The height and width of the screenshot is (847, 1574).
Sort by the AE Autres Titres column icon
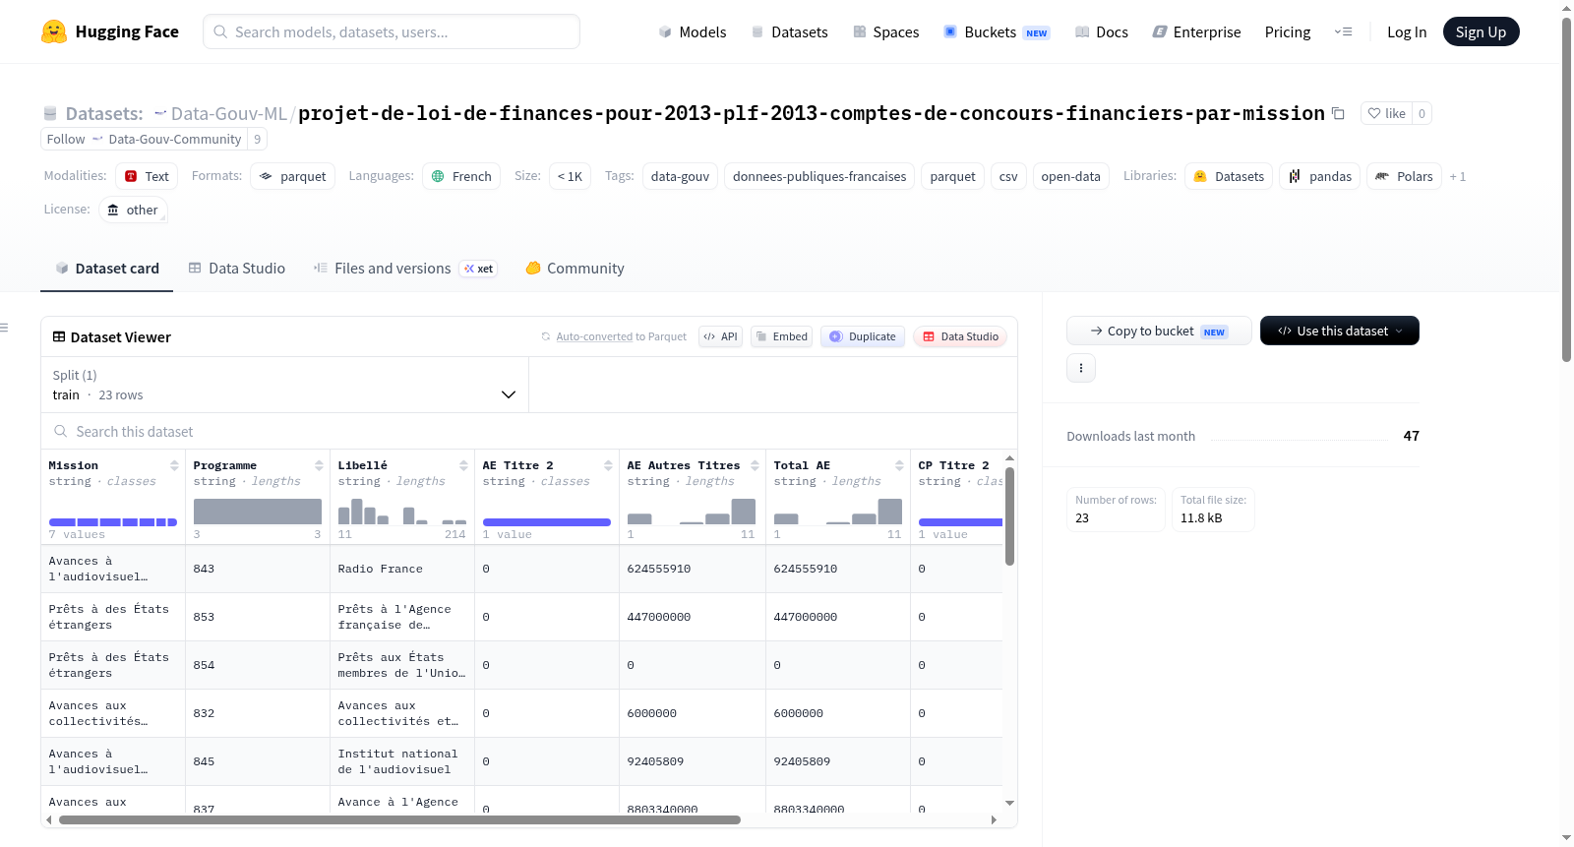[x=755, y=465]
